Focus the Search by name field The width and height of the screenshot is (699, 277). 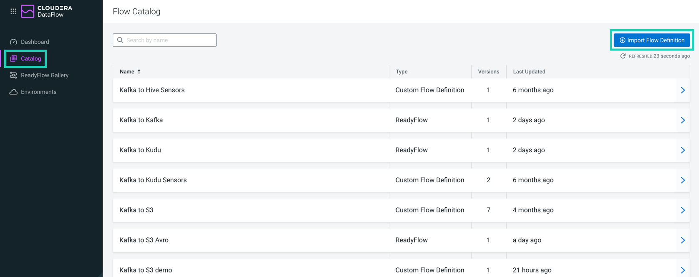169,40
